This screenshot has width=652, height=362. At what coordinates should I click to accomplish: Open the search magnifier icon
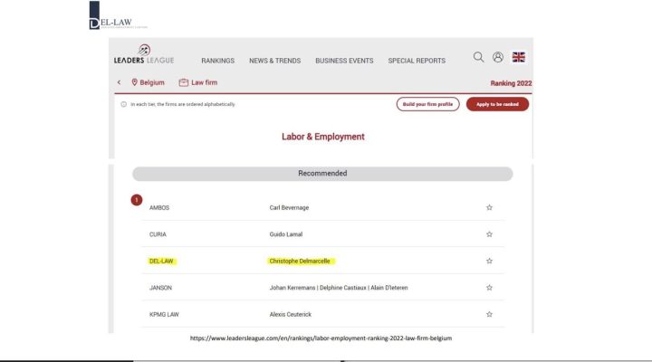tap(478, 57)
